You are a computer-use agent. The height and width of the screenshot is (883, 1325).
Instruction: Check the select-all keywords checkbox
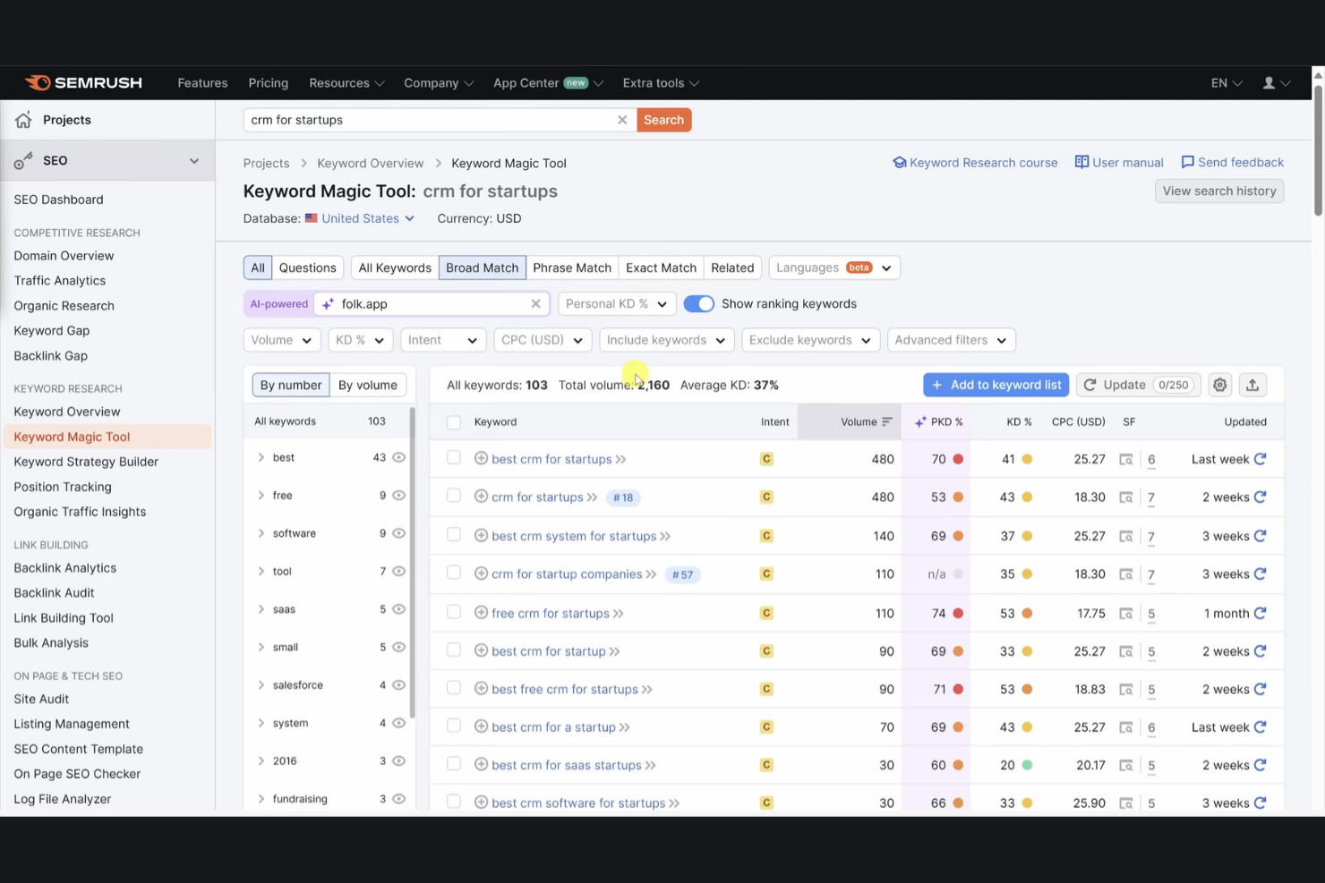tap(454, 421)
